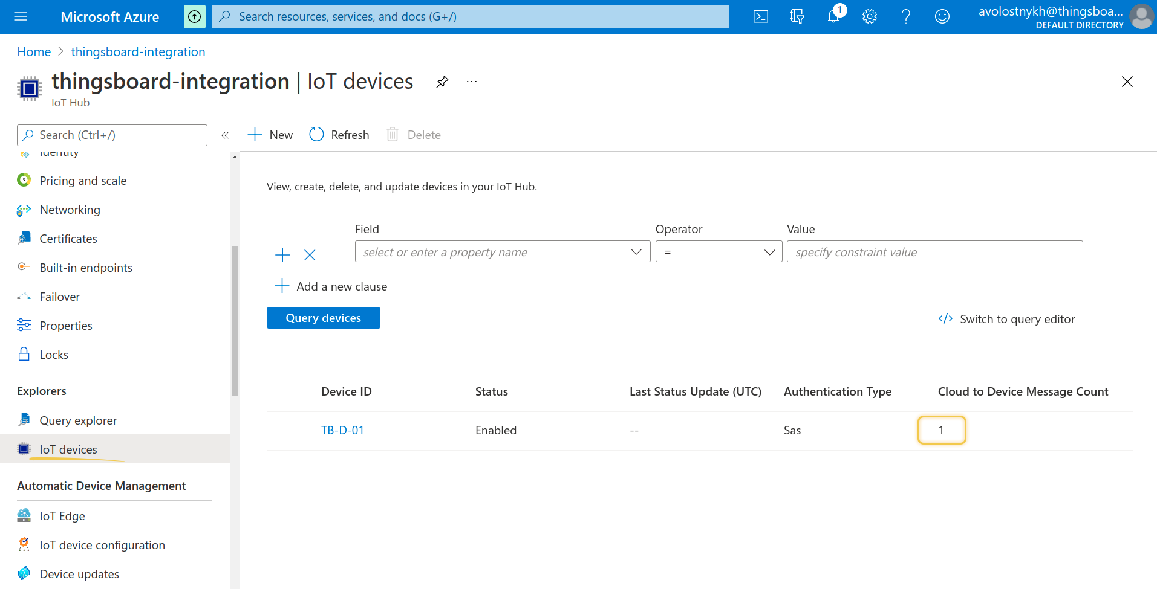Screen dimensions: 1157x589
Task: Open portal settings gear
Action: [870, 17]
